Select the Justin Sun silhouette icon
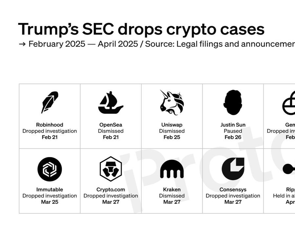This screenshot has height=229, width=295. click(233, 102)
